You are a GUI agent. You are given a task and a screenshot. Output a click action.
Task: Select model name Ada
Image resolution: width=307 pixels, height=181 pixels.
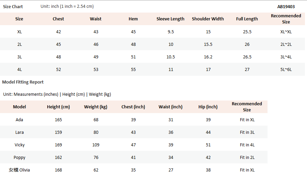tap(19, 120)
